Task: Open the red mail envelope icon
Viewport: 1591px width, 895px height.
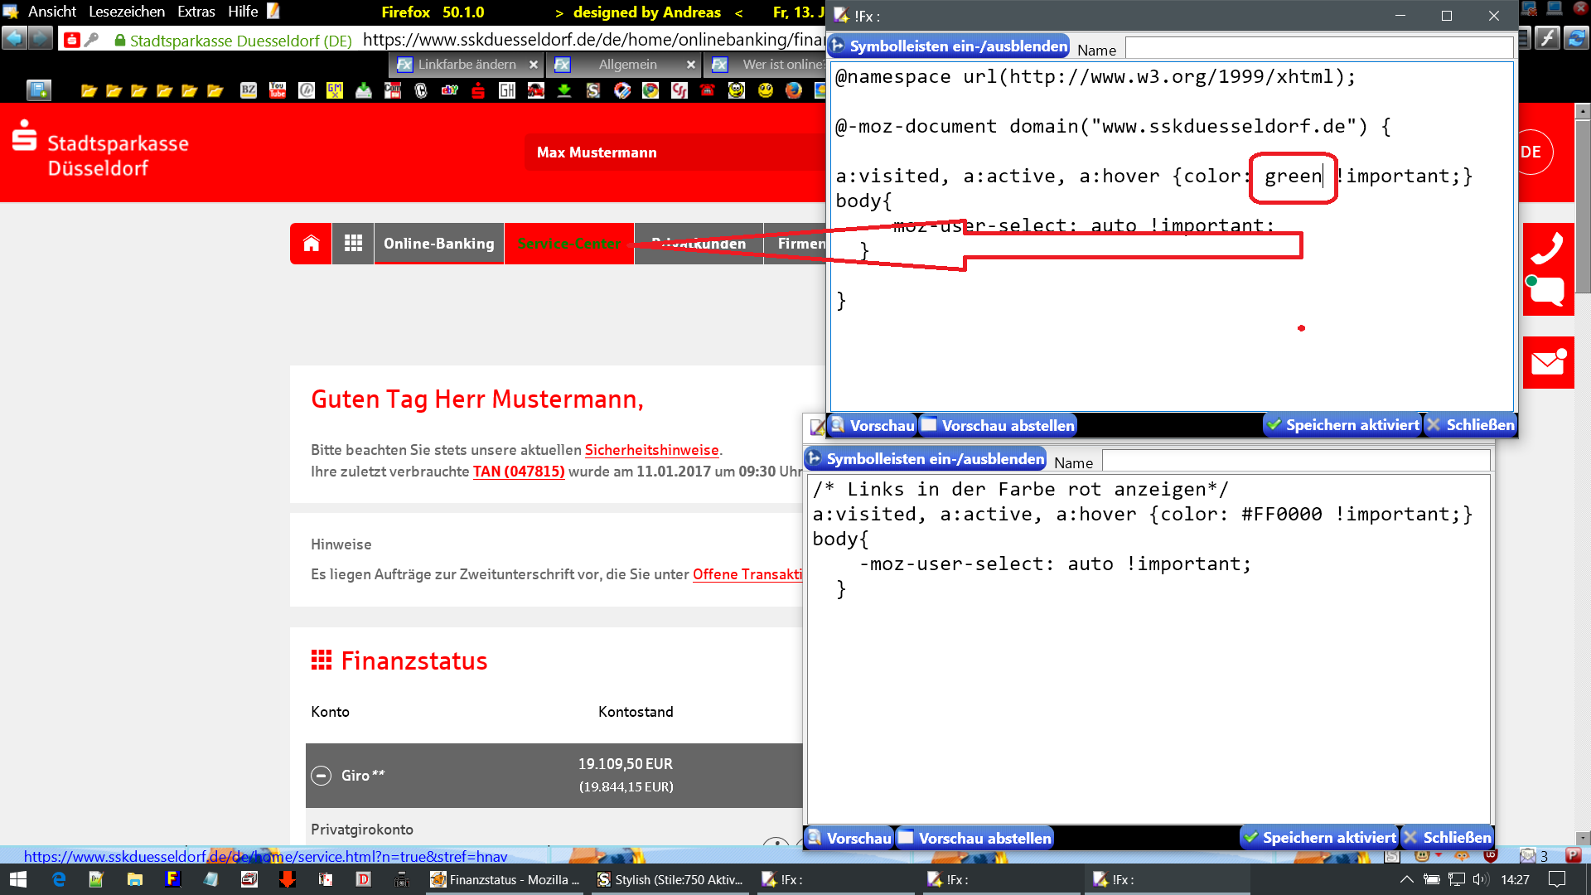Action: (x=1547, y=362)
